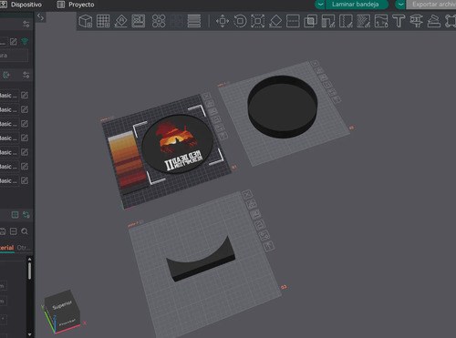Screen dimensions: 456x338
Task: Open dropdown arrow left of Exportar archivo
Action: [400, 5]
